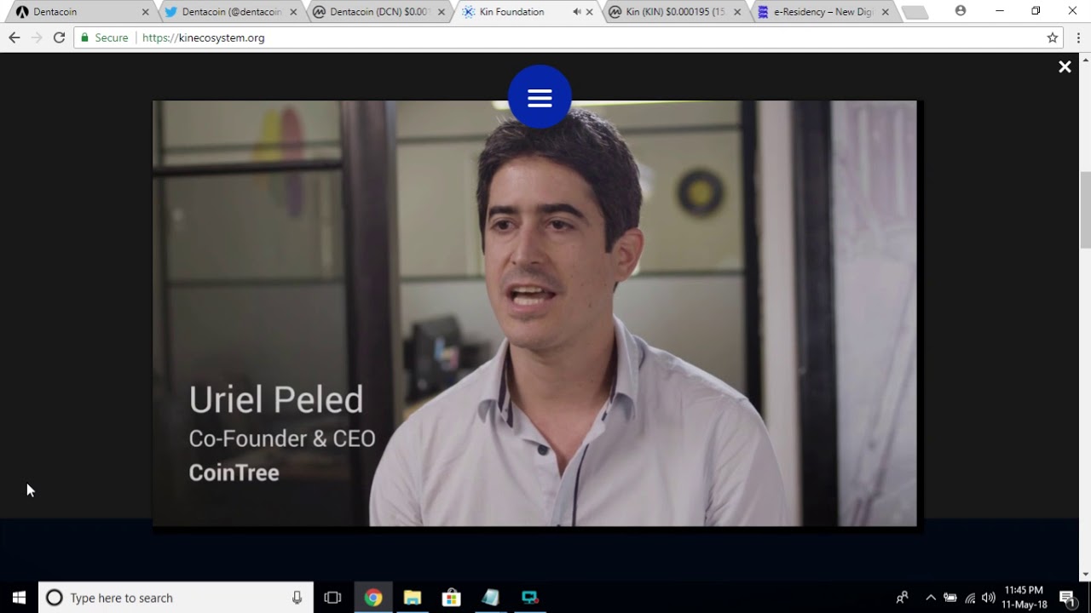Click the scrollbar's up arrow
This screenshot has width=1091, height=613.
1085,59
